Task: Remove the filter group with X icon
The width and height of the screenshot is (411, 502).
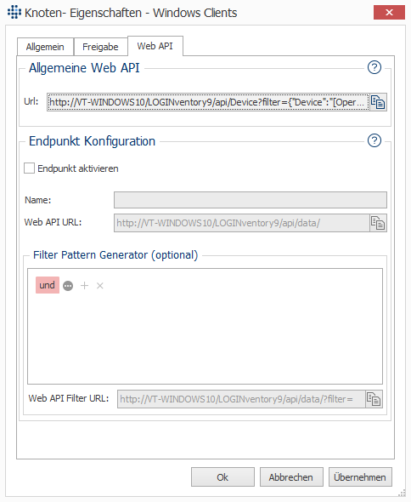Action: pos(100,286)
